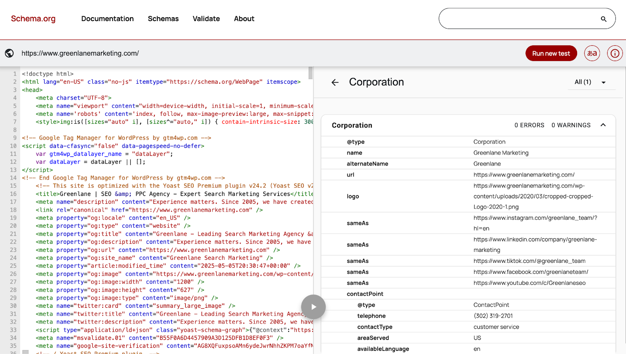Click the Facebook sameAs URL
Viewport: 626px width, 354px height.
531,272
